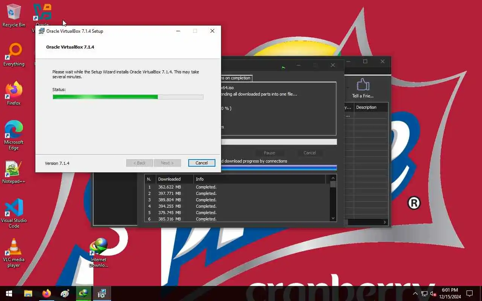Click the N. column header
Viewport: 482px width, 301px height.
click(150, 179)
